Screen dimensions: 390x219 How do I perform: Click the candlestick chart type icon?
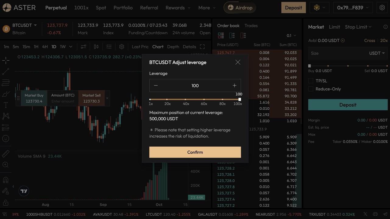pos(96,47)
